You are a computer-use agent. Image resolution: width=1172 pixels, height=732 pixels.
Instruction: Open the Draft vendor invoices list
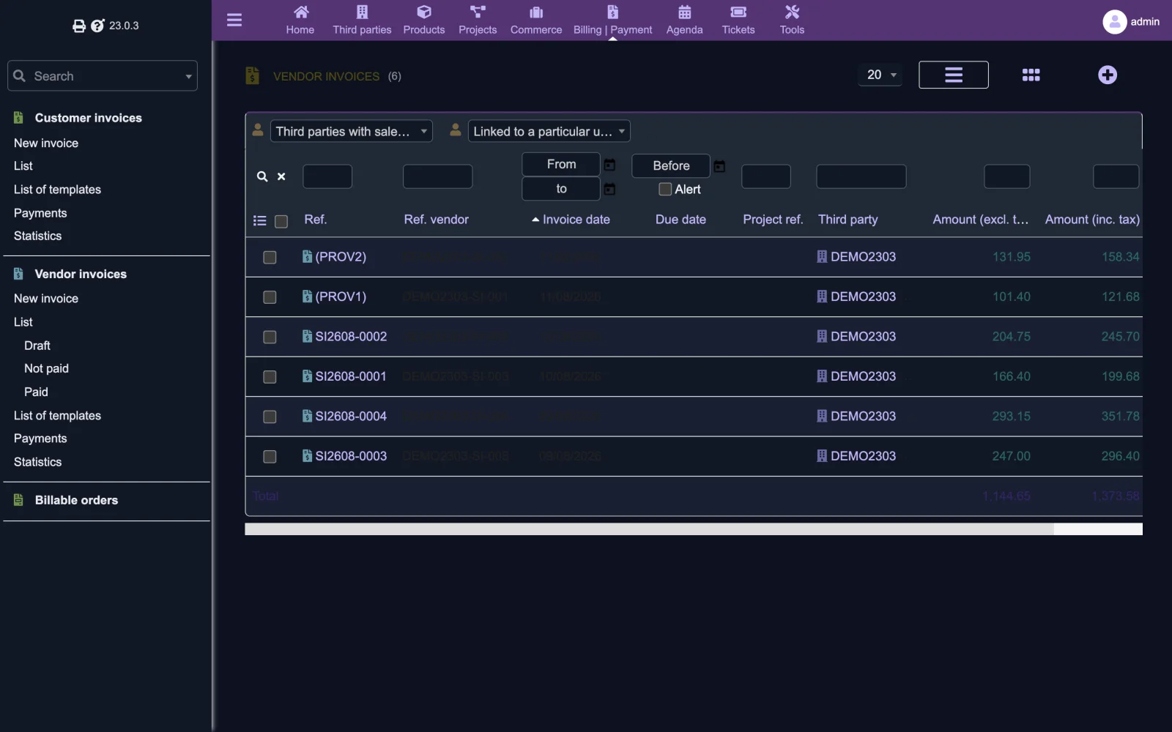tap(37, 346)
